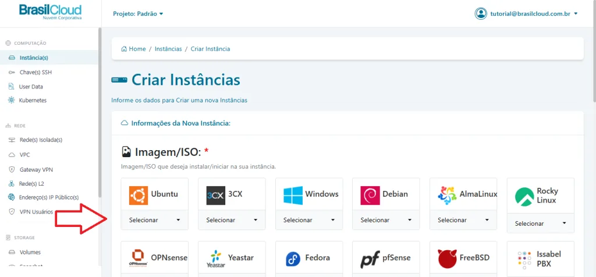This screenshot has height=277, width=596.
Task: Click the pfSense logo icon
Action: pyautogui.click(x=370, y=259)
